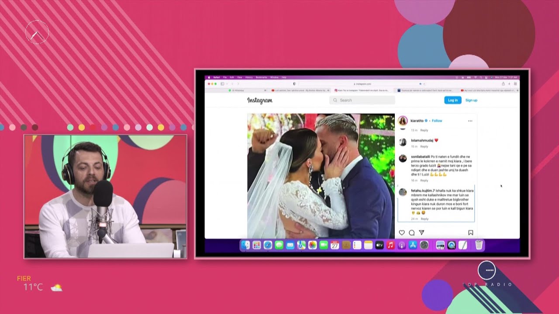Open Mail from the Dock
The height and width of the screenshot is (314, 559).
[290, 245]
